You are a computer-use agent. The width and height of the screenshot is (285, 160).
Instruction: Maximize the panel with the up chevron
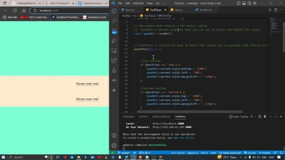[276, 116]
